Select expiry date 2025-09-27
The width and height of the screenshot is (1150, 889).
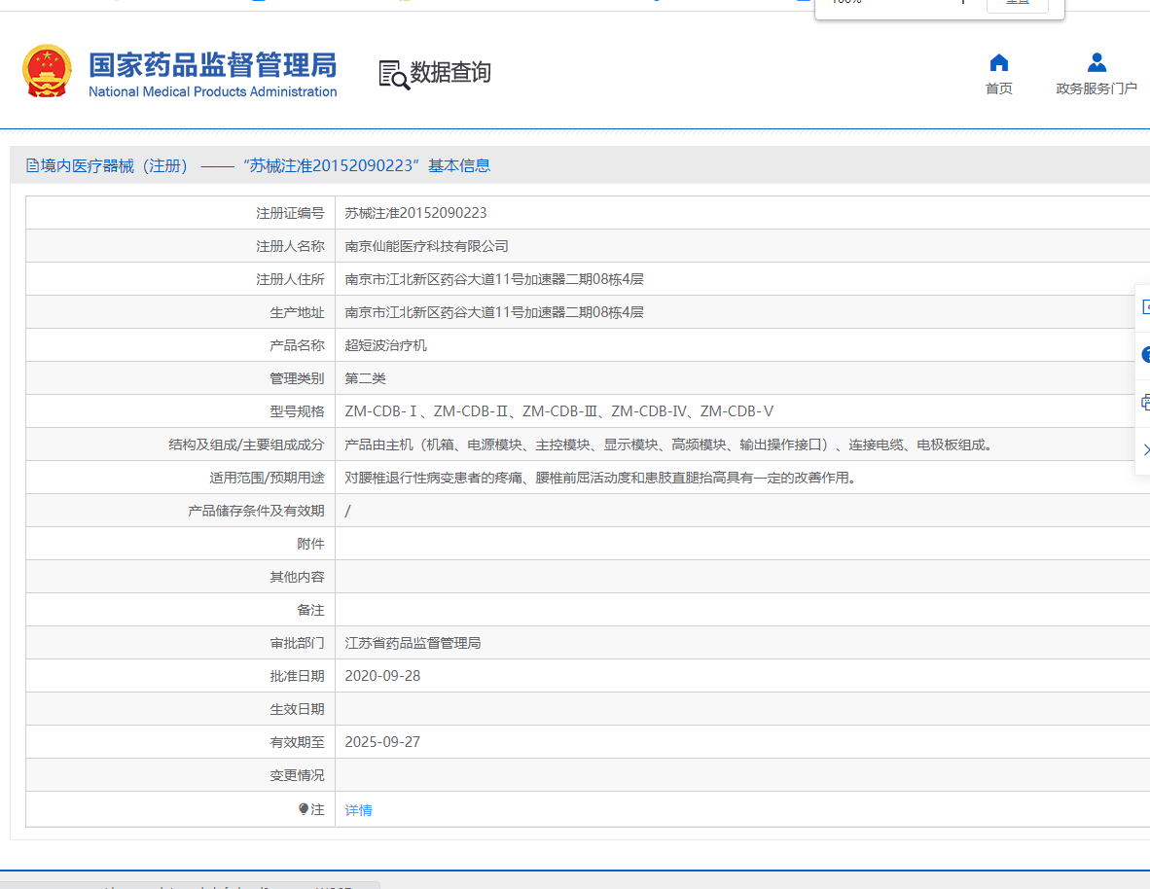(382, 741)
